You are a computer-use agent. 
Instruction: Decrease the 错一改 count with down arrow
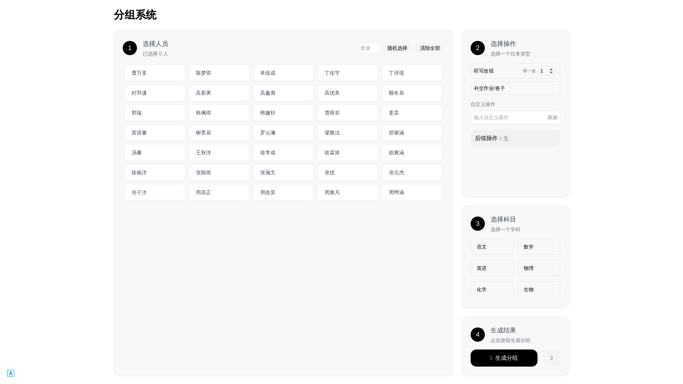pos(551,73)
